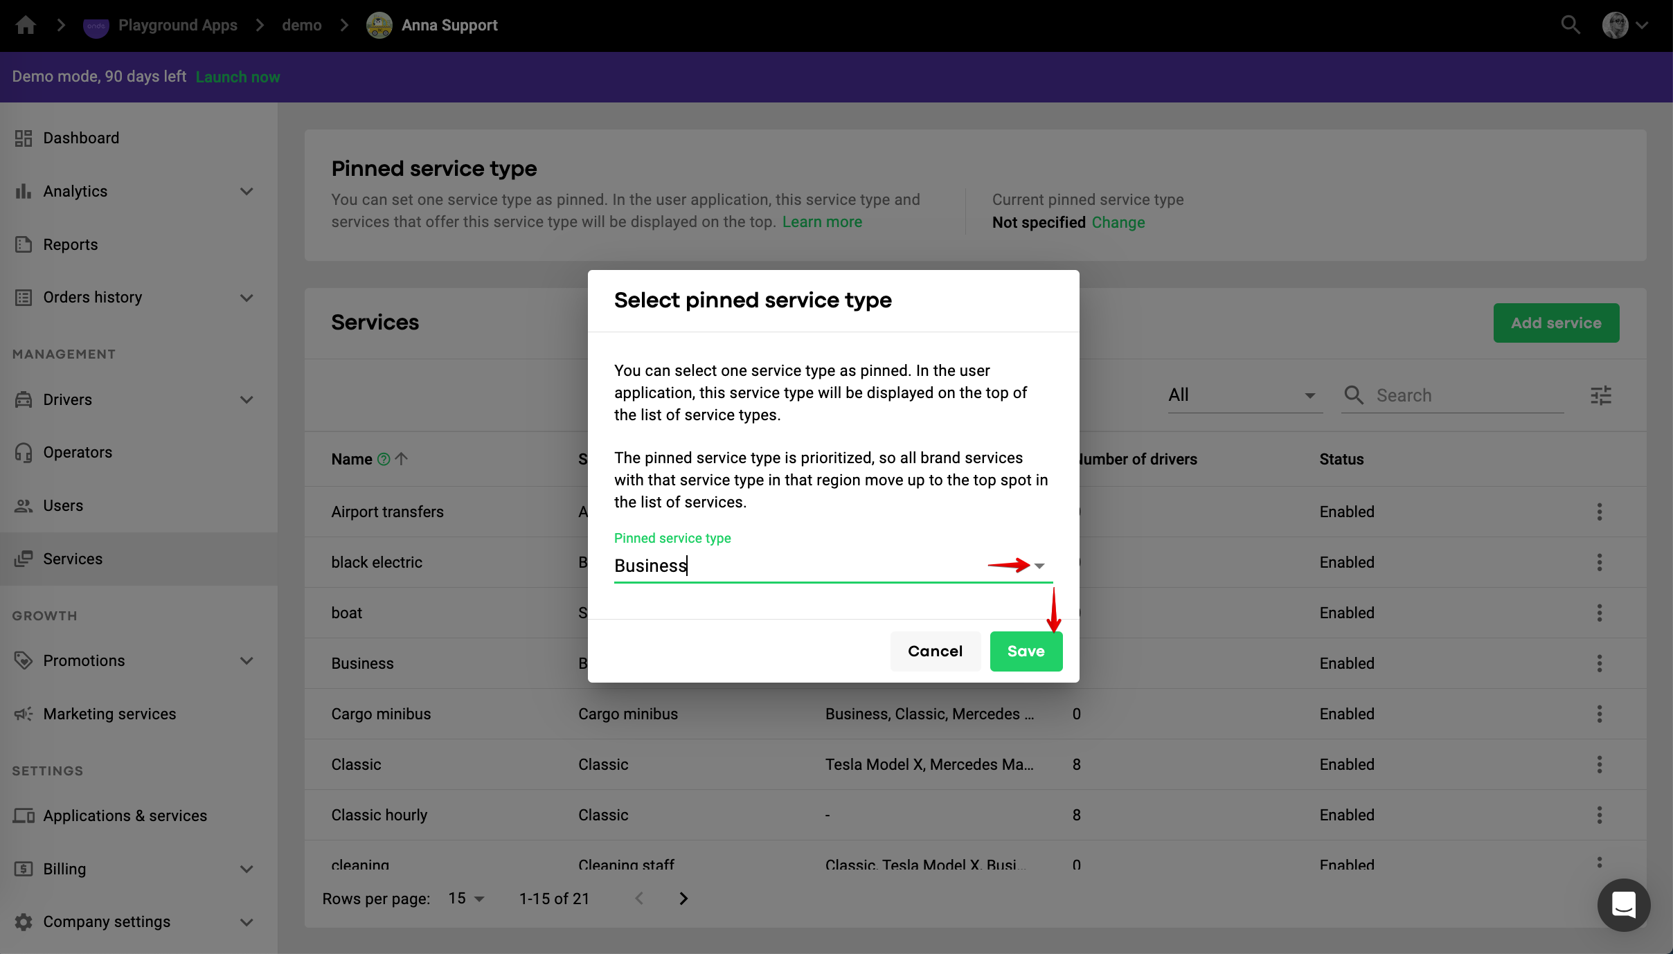Expand the Analytics sidebar section
Image resolution: width=1673 pixels, height=954 pixels.
click(247, 191)
